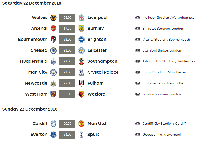Open the Chelsea crest icon
200x142 pixels.
point(53,50)
